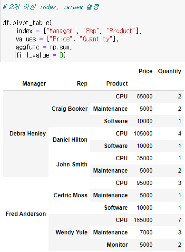
Task: Click the Wendy Yule rep cell
Action: coord(71,233)
